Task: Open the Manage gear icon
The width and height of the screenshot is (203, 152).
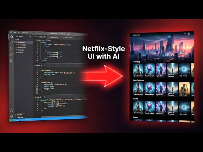Action: pos(11,116)
